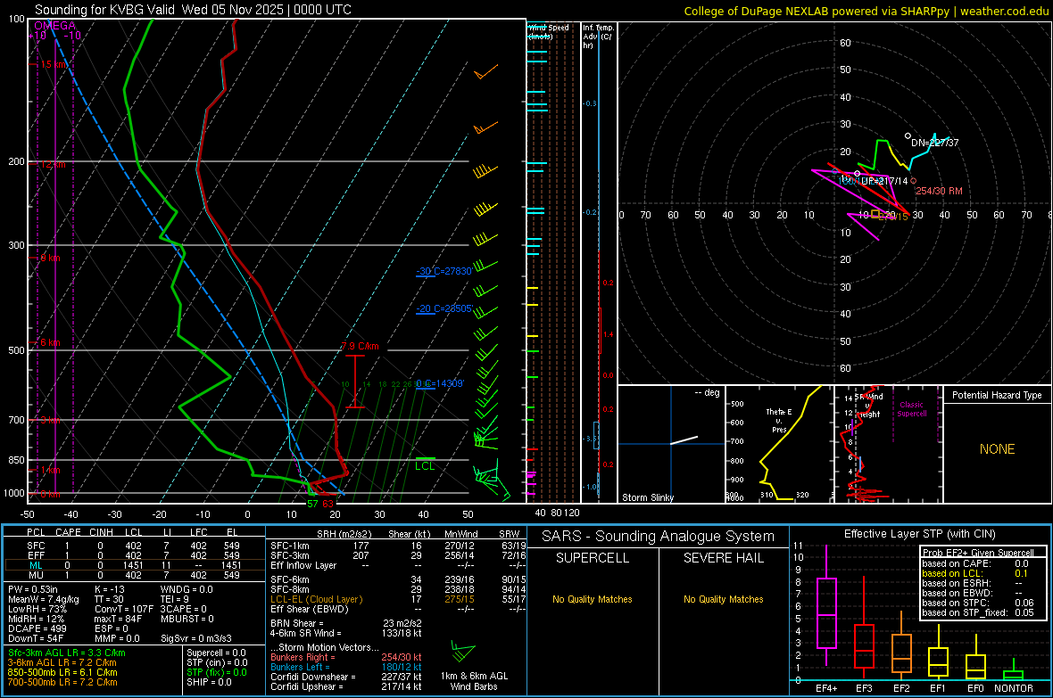Image resolution: width=1053 pixels, height=698 pixels.
Task: Click the CINH column header
Action: click(x=101, y=532)
